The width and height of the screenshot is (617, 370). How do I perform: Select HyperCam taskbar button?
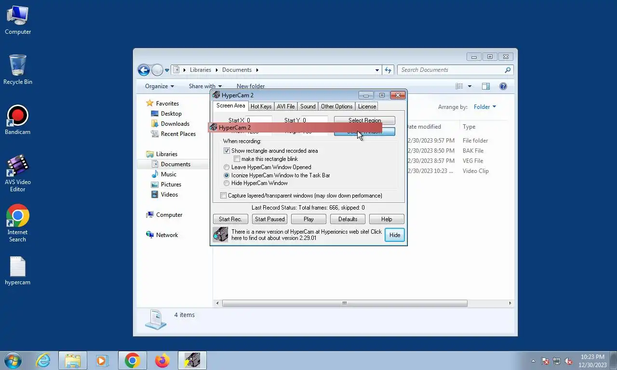pyautogui.click(x=192, y=360)
